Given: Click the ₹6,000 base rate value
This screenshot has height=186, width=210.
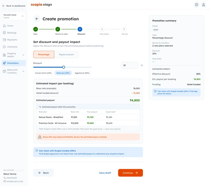Looking at the screenshot, I should pos(136,88).
